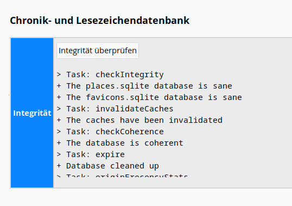292x206 pixels.
Task: Click the > marker before Task: expire
Action: coord(59,154)
